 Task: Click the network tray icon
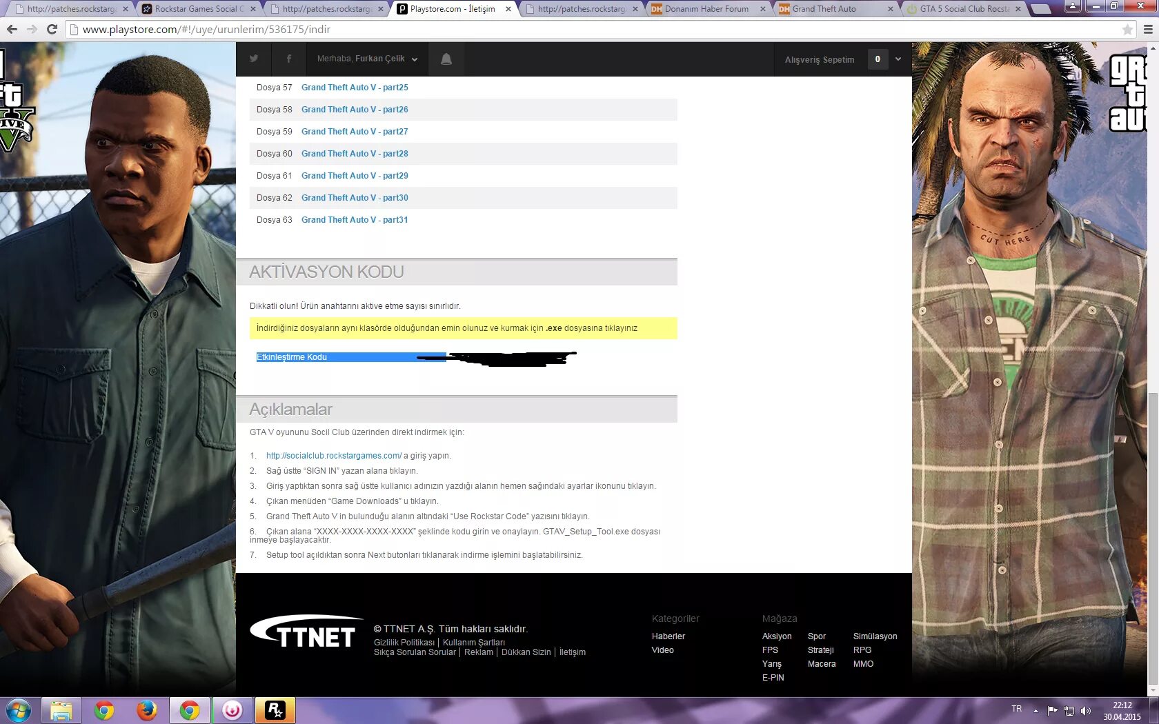(1069, 711)
